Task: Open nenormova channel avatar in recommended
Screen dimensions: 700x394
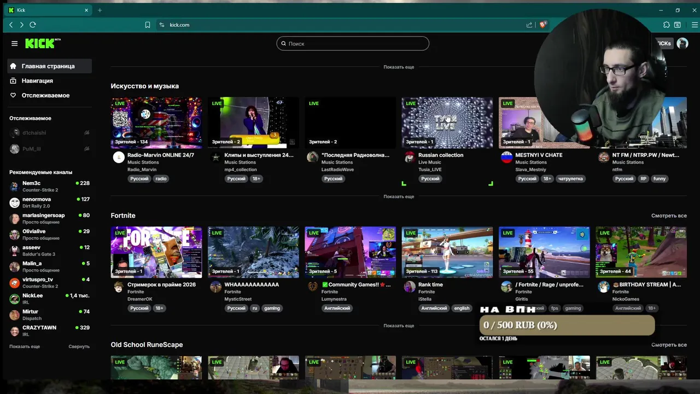Action: click(x=15, y=202)
